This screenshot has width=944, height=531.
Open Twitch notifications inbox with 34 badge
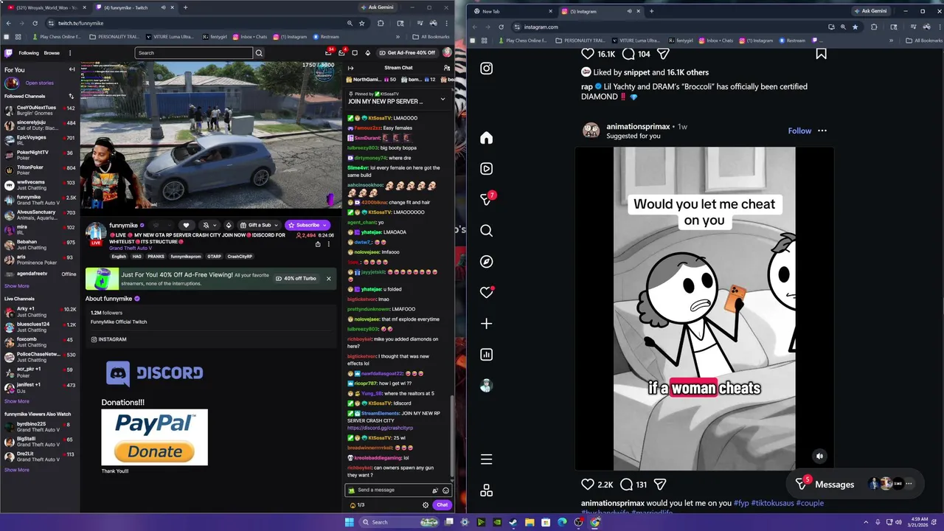tap(328, 52)
